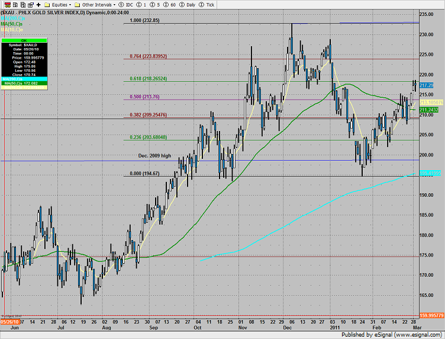Click the $XAU chart title text
Image resolution: width=445 pixels, height=339 pixels.
(65, 12)
